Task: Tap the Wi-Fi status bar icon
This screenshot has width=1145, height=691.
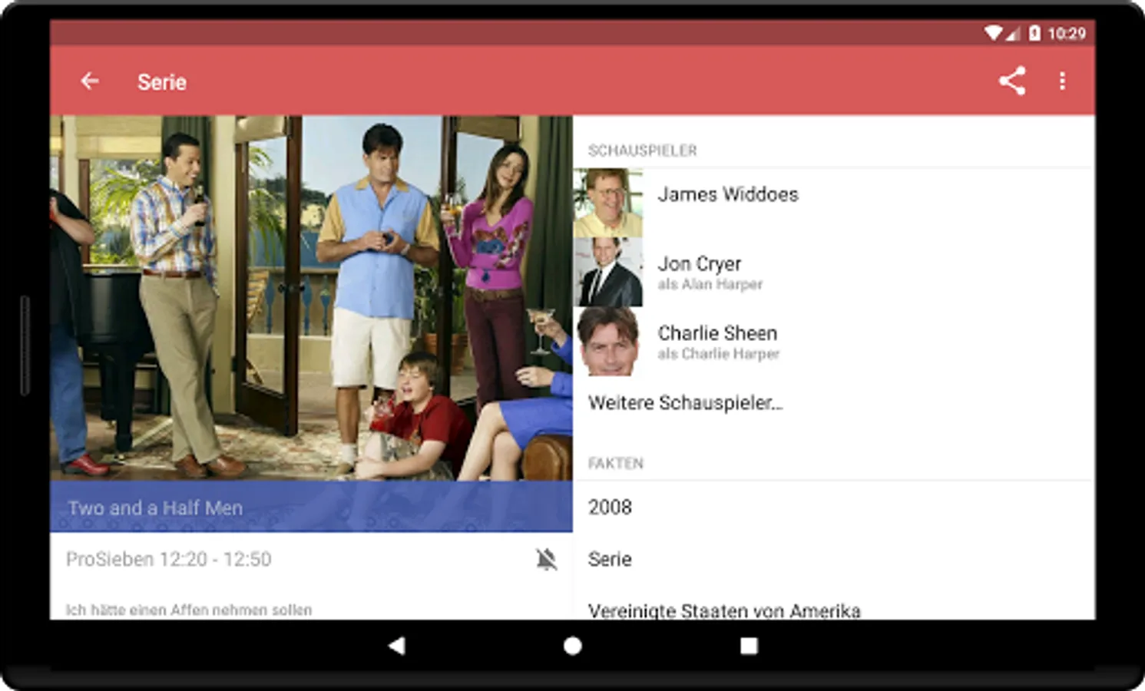Action: (x=994, y=32)
